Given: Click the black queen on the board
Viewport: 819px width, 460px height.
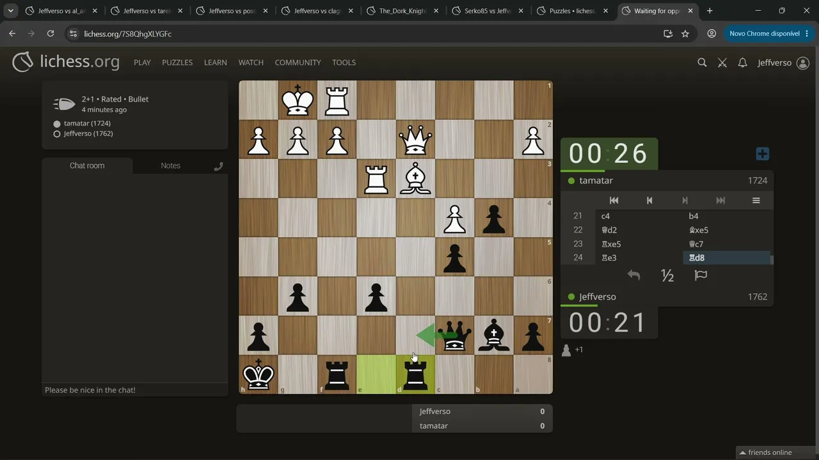Looking at the screenshot, I should click(x=455, y=335).
